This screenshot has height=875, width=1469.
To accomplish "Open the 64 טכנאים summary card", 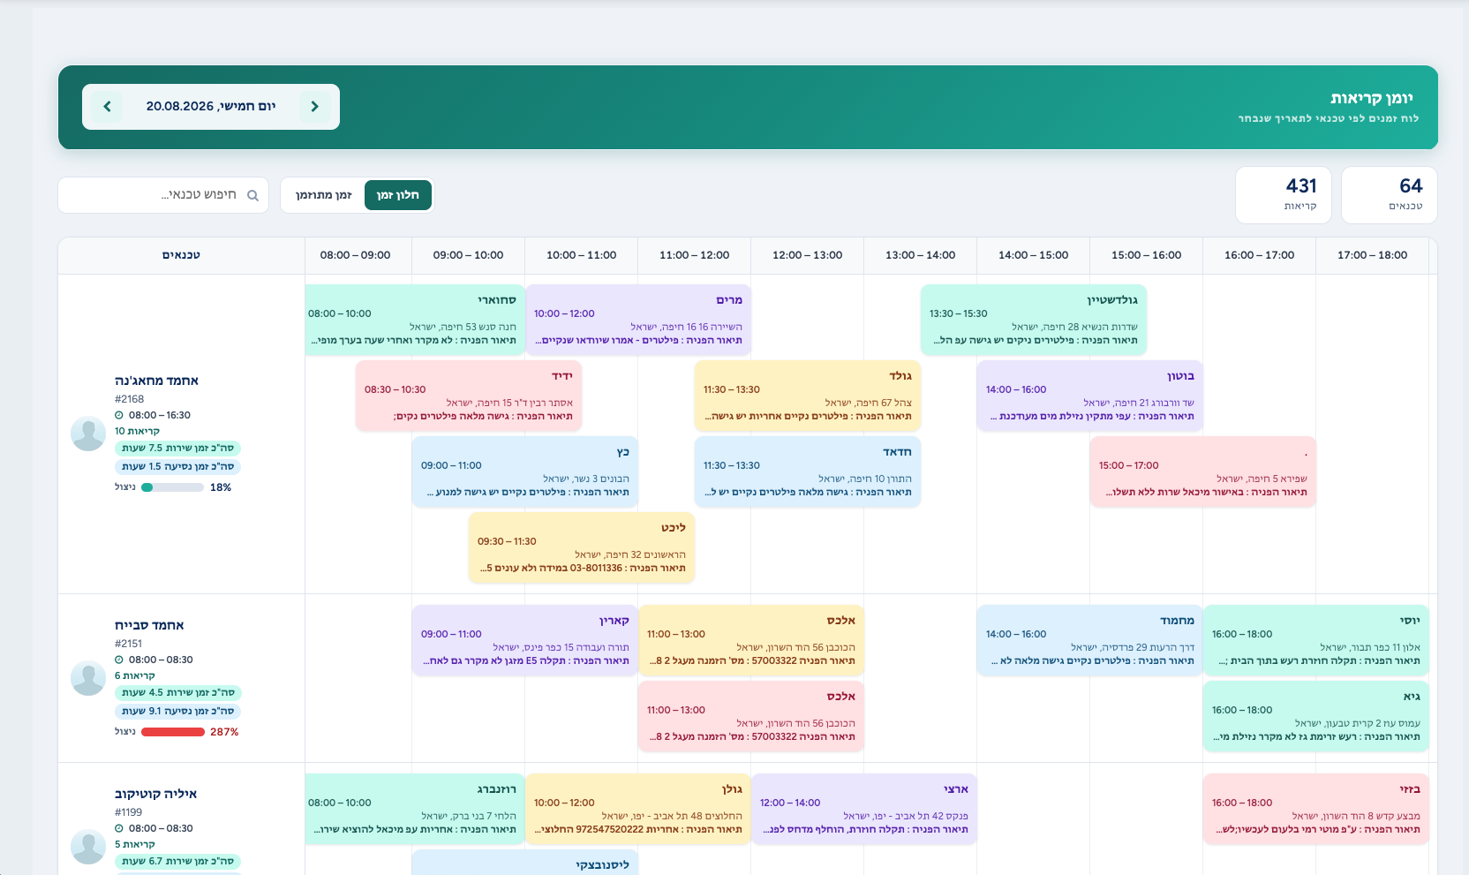I will click(x=1390, y=195).
